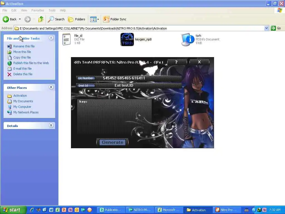Switch to Microsoft Excel taskbar window
Screen dimensions: 285x214
[x=169, y=210]
